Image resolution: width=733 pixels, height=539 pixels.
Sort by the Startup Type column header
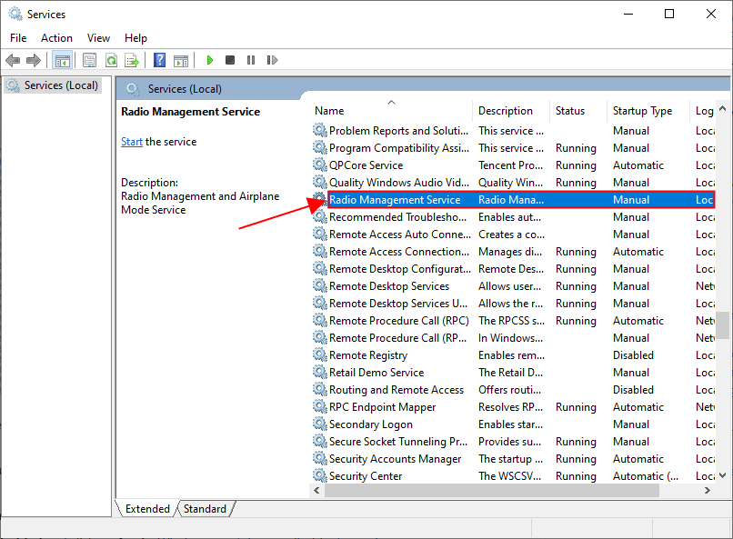tap(648, 111)
